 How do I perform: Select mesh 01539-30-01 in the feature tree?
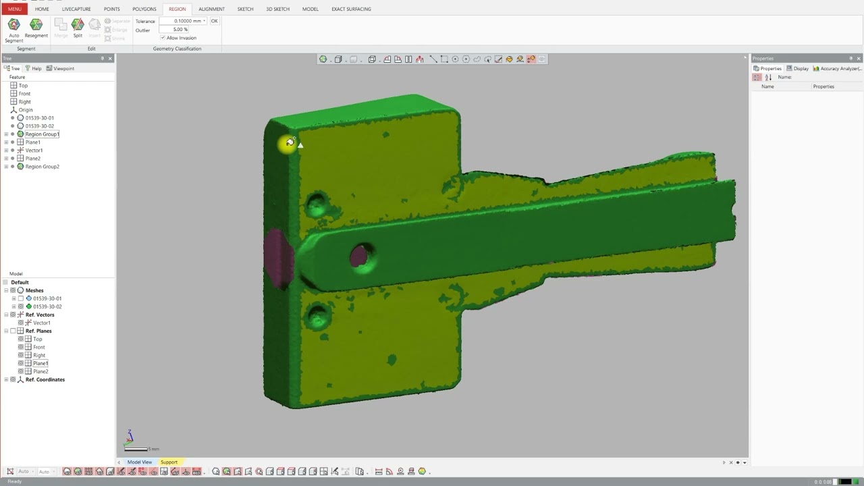click(x=39, y=117)
